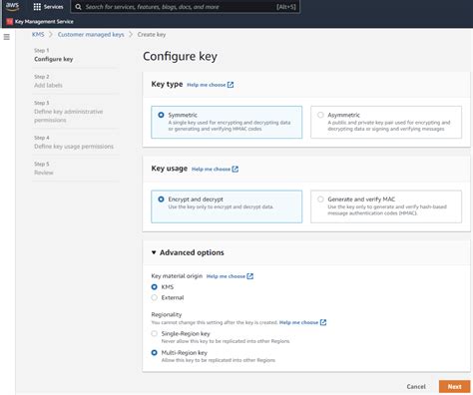Image resolution: width=473 pixels, height=395 pixels.
Task: Click external link icon beside Key material origin help
Action: (250, 276)
